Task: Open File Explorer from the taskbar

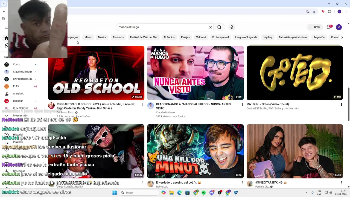Action: (171, 193)
